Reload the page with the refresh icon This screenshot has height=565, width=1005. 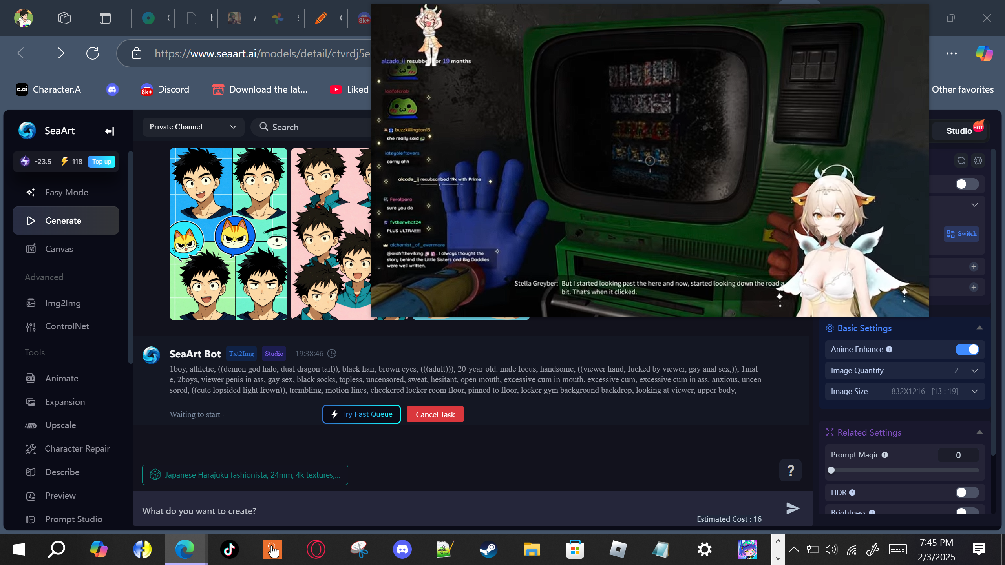click(x=93, y=53)
